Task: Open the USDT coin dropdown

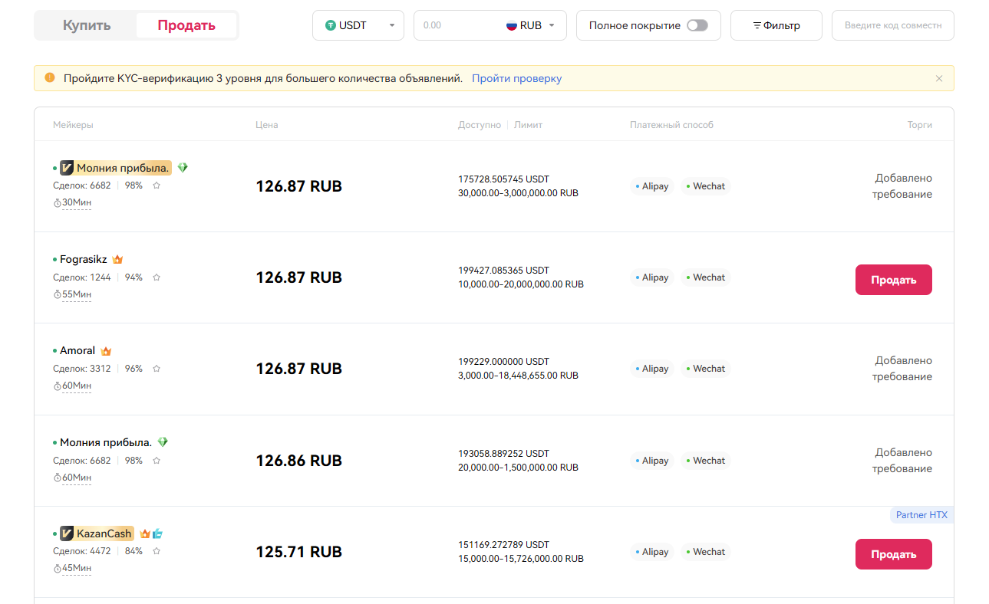Action: click(x=358, y=25)
